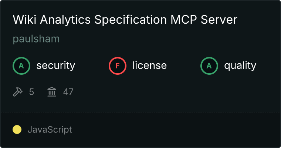Viewport: 281px width, 148px height.
Task: Open the paulsham author profile link
Action: coord(36,39)
